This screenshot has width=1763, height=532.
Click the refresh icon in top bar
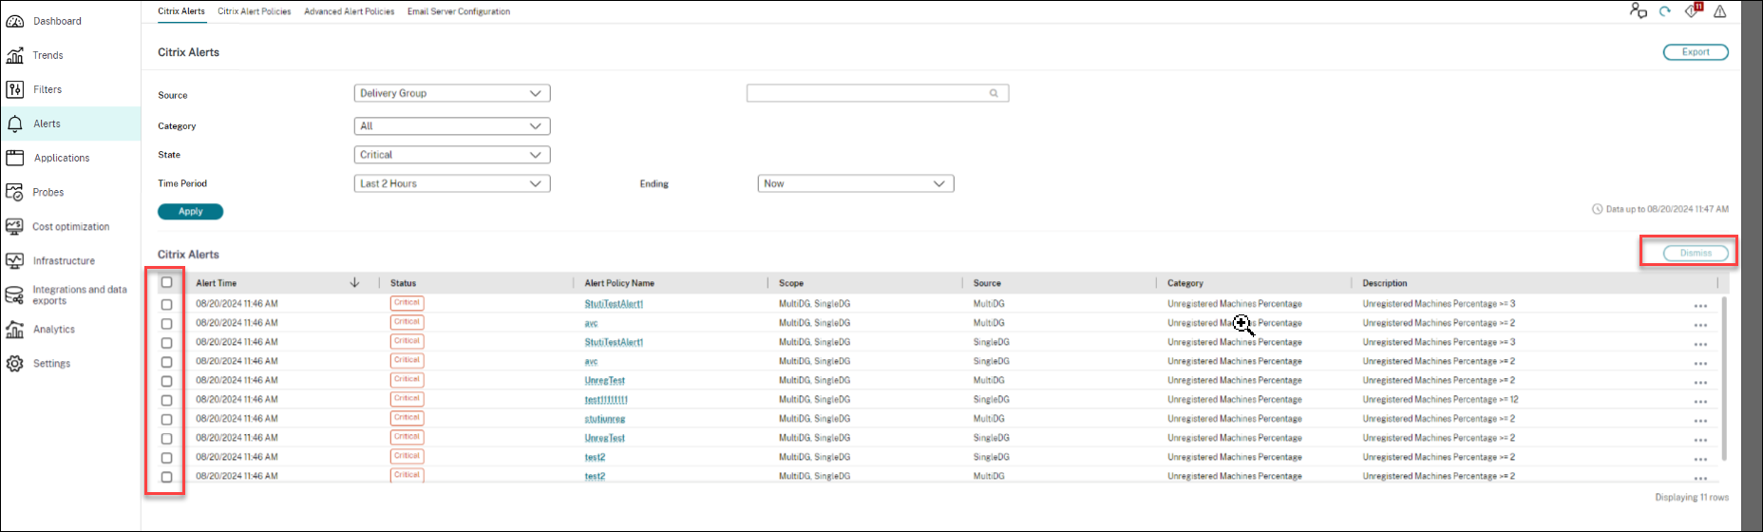pos(1665,11)
